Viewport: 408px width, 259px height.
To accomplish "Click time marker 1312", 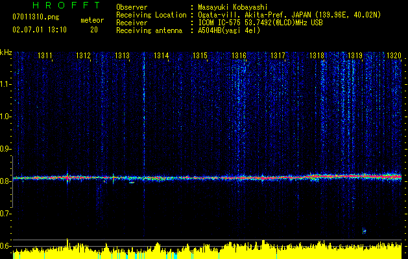I will pyautogui.click(x=83, y=56).
